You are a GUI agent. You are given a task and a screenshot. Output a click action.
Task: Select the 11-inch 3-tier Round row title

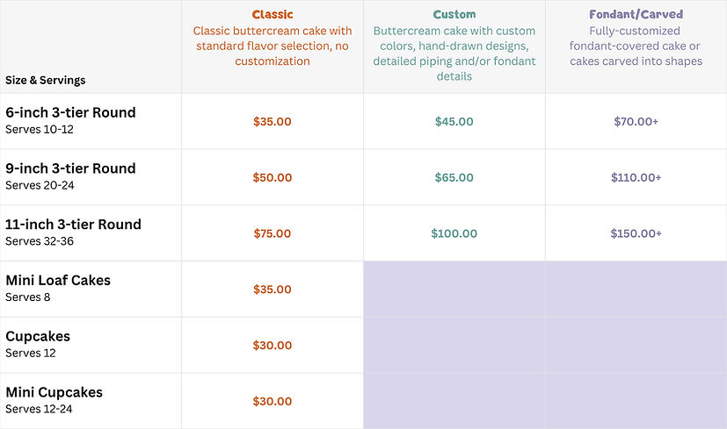(x=73, y=225)
